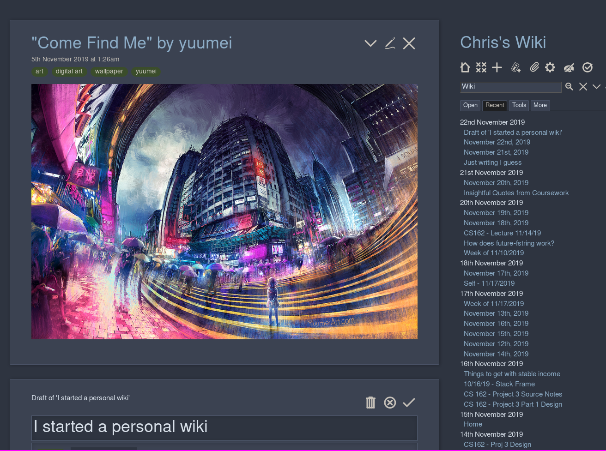This screenshot has width=606, height=451.
Task: Open '10/16/19 - Stack Frame' link
Action: (499, 384)
